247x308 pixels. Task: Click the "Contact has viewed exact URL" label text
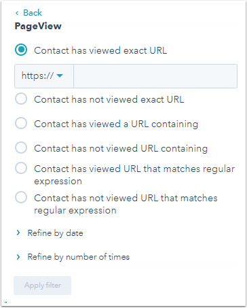coord(100,50)
